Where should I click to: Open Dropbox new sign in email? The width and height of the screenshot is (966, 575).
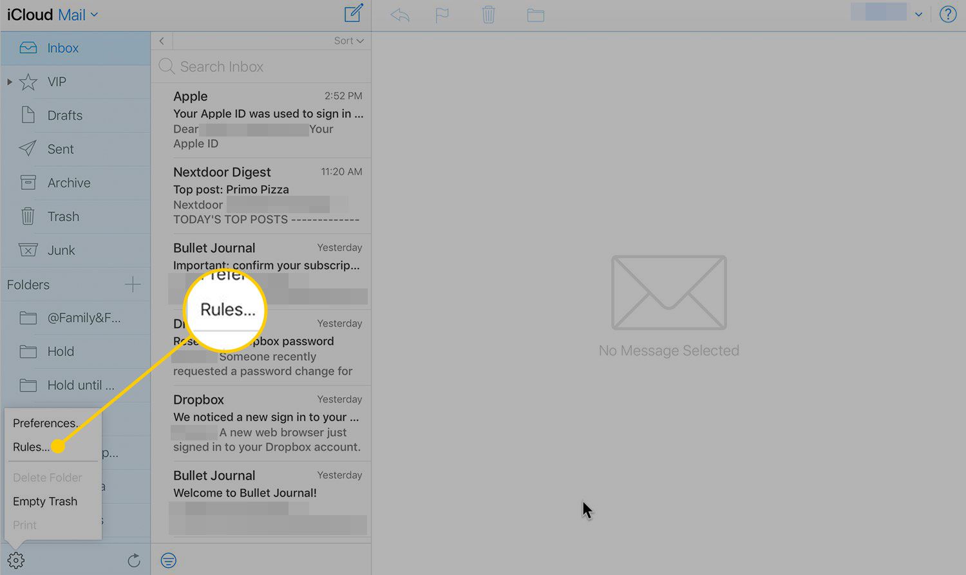(x=261, y=424)
